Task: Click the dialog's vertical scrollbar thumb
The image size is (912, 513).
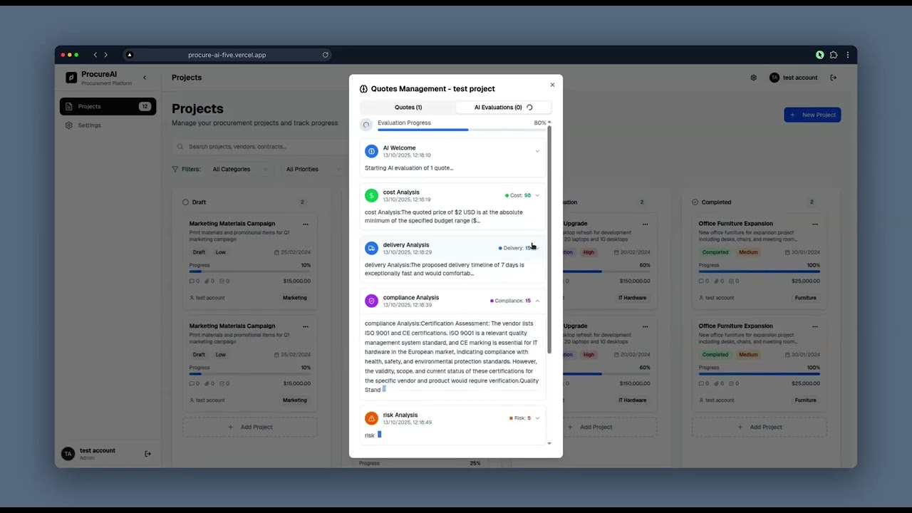Action: pos(549,241)
